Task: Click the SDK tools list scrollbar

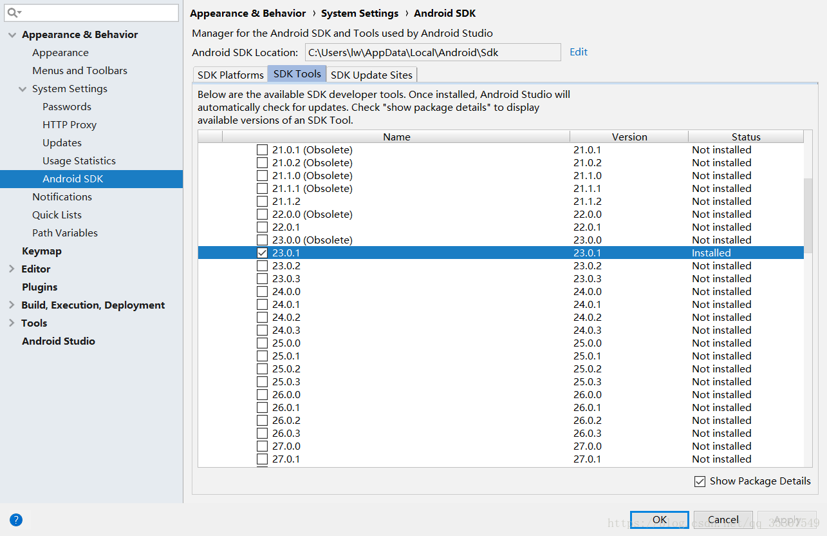Action: 808,216
